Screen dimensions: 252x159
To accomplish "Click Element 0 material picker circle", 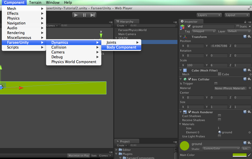I will coord(250,133).
